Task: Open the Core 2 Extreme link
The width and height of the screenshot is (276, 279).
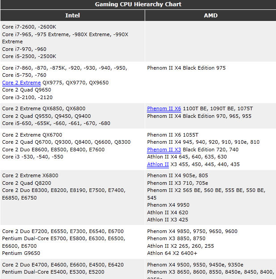Action: pos(21,83)
